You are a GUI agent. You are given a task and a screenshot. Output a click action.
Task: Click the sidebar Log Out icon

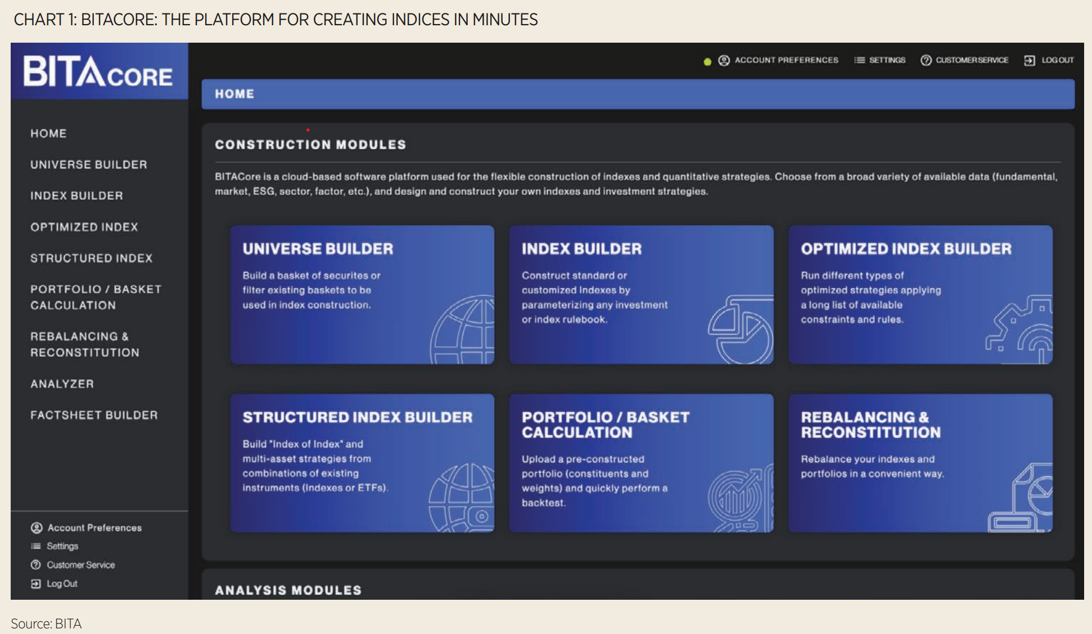(x=36, y=583)
